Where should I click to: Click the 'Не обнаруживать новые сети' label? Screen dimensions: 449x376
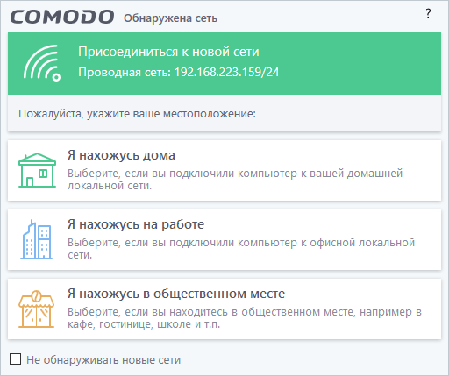click(103, 359)
